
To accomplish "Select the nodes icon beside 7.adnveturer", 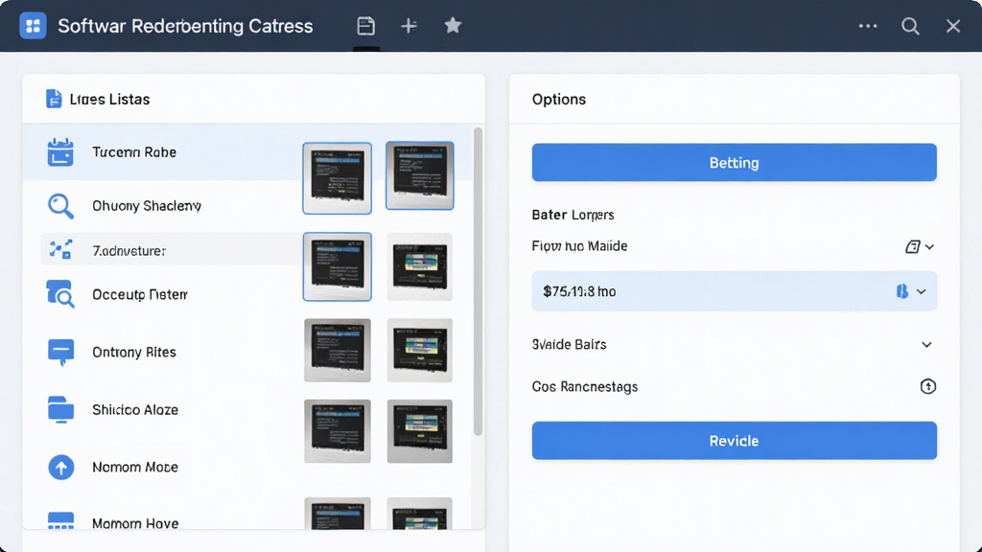I will click(x=60, y=249).
